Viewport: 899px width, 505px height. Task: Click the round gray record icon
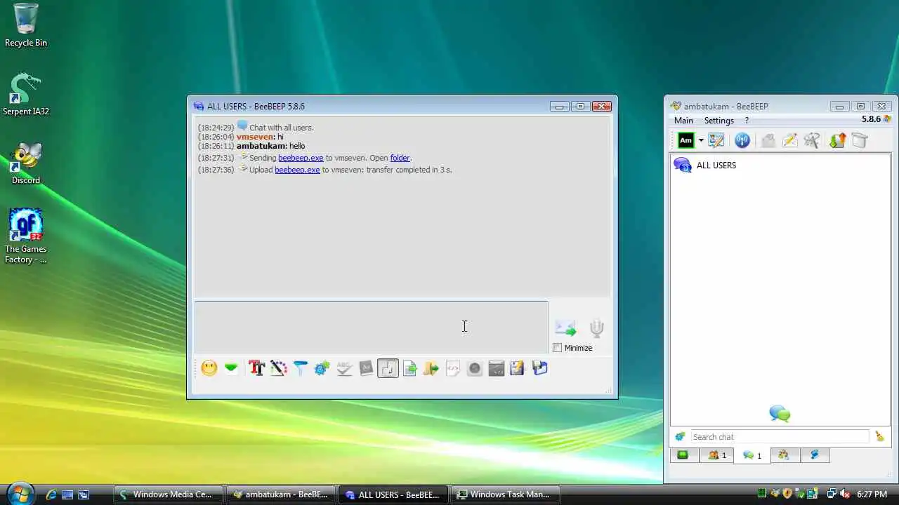[475, 368]
